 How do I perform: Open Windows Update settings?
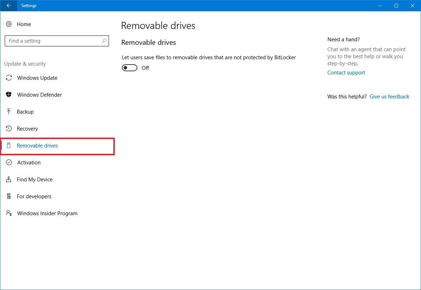[x=37, y=78]
